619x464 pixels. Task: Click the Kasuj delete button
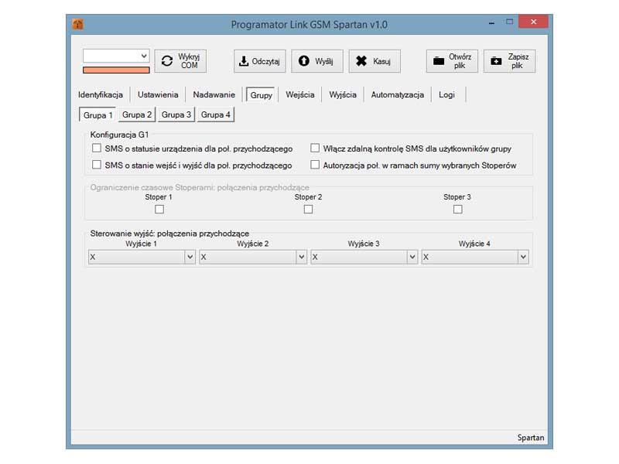[x=374, y=61]
